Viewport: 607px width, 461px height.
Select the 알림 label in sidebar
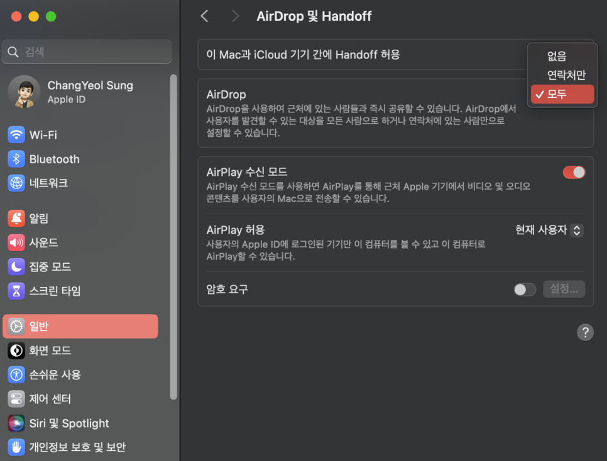pyautogui.click(x=39, y=219)
